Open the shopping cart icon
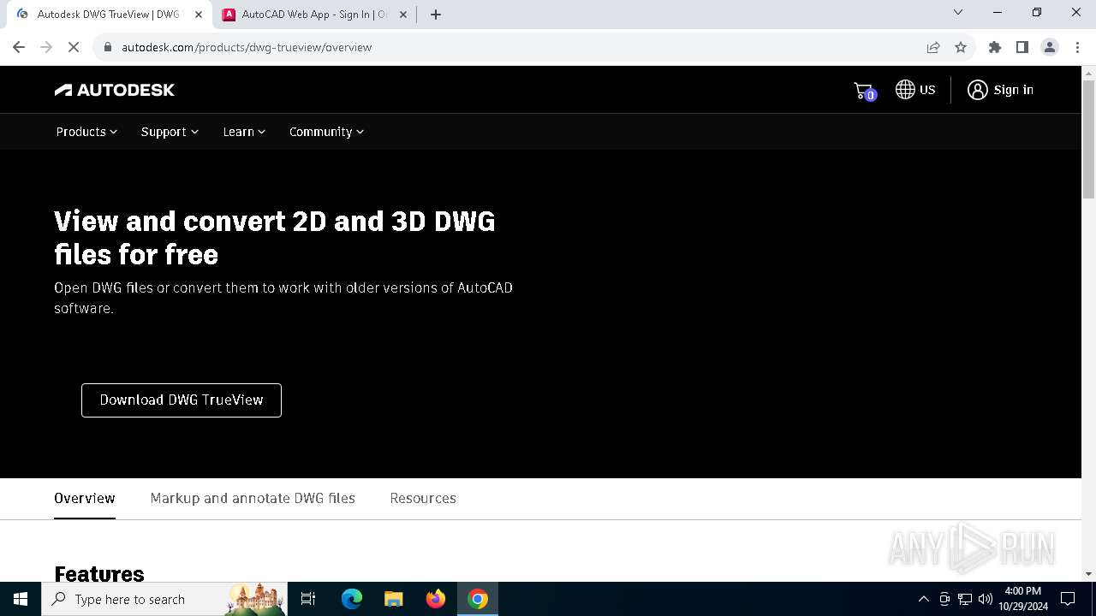 coord(864,91)
